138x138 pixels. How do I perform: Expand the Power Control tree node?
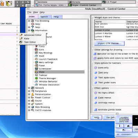click(x=29, y=97)
